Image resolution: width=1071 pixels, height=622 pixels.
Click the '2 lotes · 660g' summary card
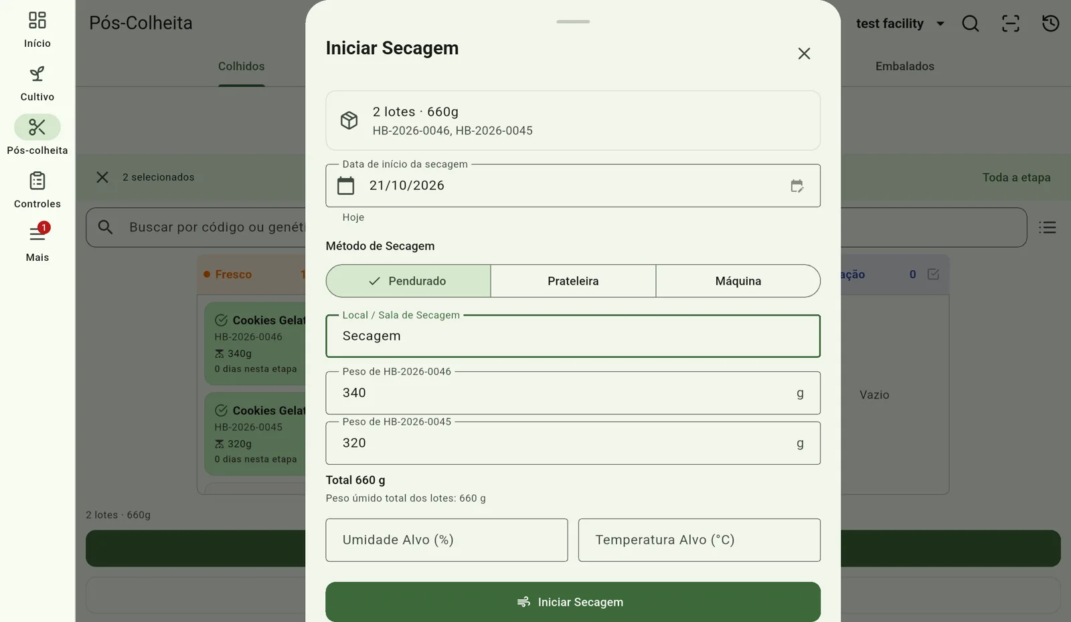pyautogui.click(x=573, y=120)
